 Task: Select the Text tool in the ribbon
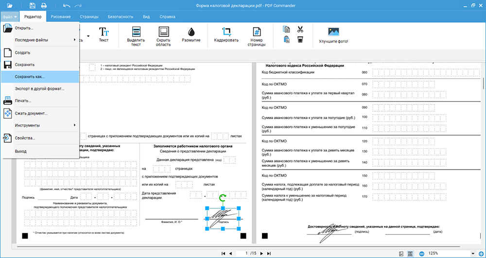(x=104, y=34)
